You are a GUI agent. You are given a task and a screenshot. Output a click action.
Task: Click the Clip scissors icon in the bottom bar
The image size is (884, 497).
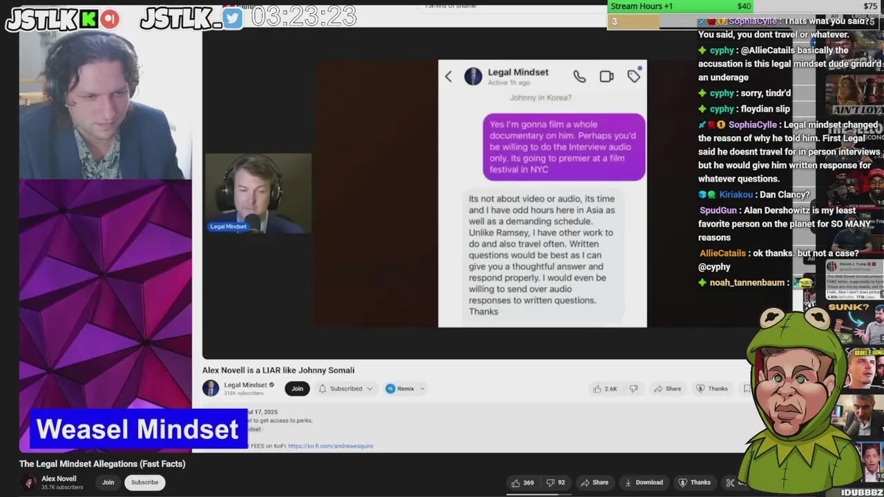pos(730,483)
